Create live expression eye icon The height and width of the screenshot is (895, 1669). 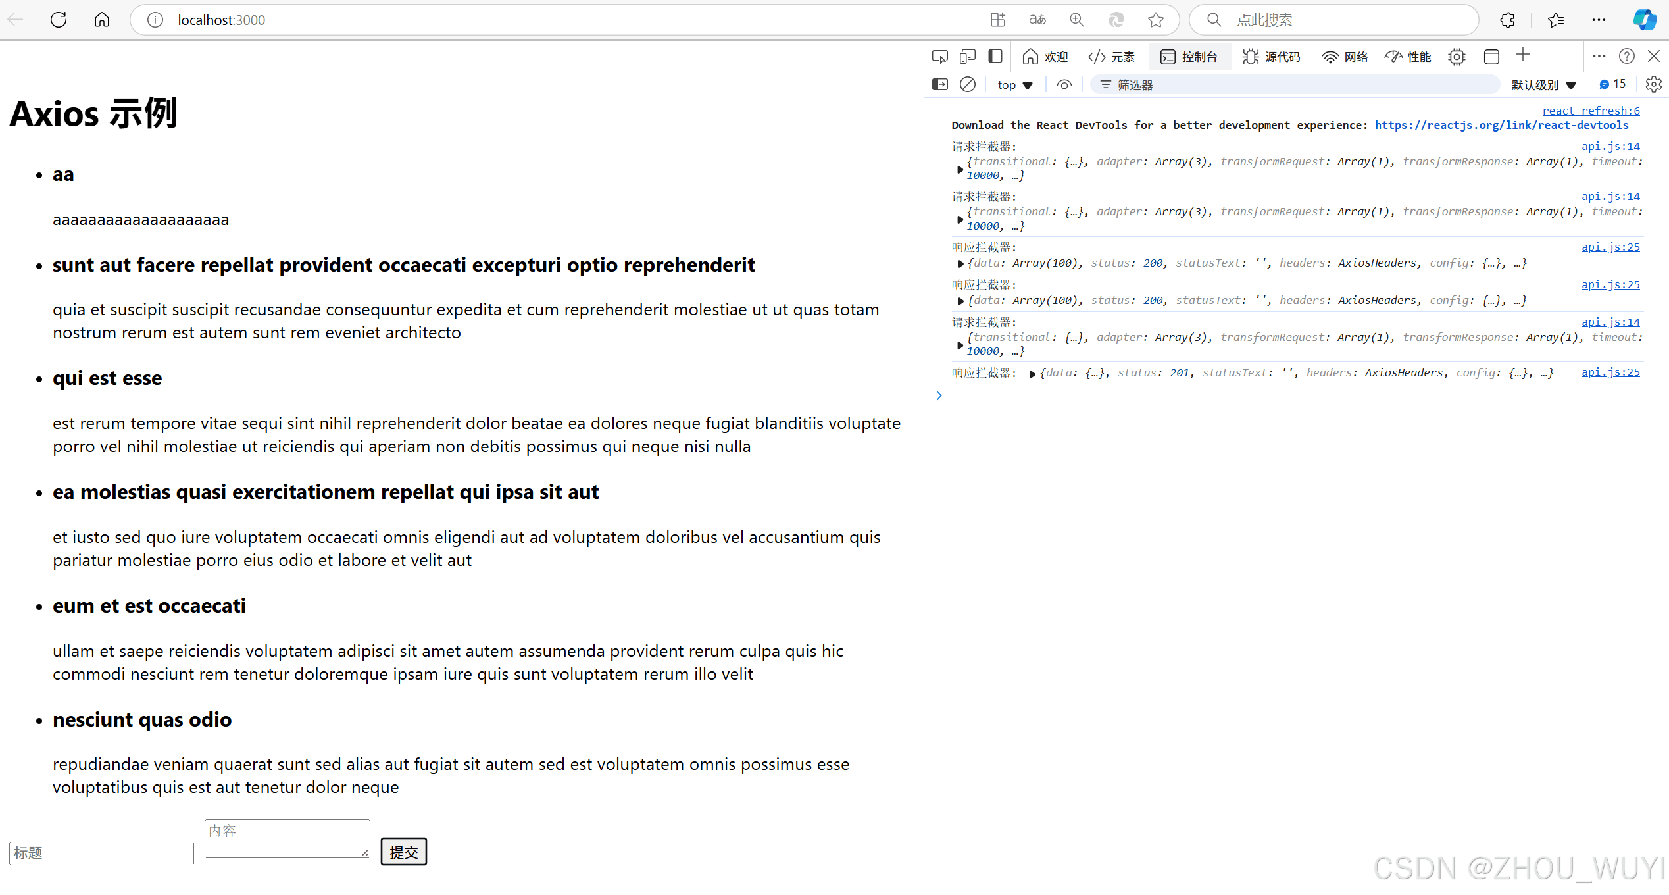[1064, 84]
